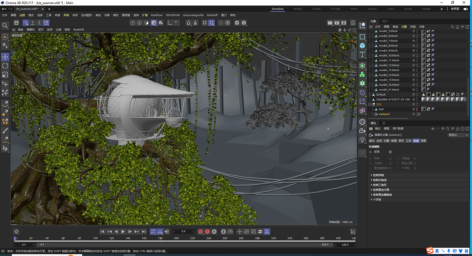Click the end frame field '420 F'
This screenshot has width=472, height=256.
click(346, 245)
